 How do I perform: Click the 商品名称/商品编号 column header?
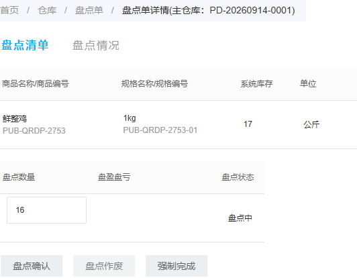36,84
